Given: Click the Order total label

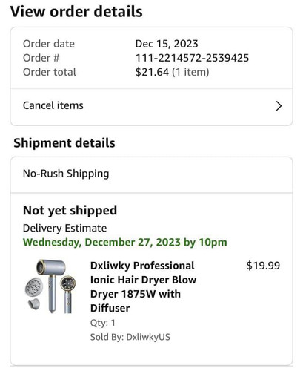Looking at the screenshot, I should (x=50, y=72).
